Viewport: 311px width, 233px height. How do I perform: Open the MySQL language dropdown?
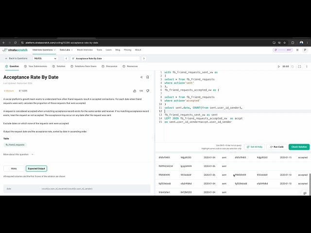[x=45, y=58]
